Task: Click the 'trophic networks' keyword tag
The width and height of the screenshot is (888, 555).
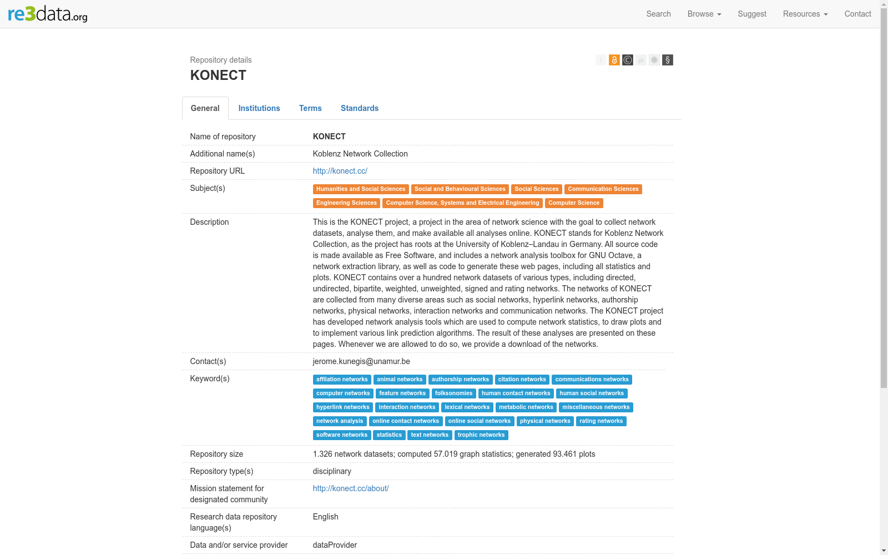Action: 481,435
